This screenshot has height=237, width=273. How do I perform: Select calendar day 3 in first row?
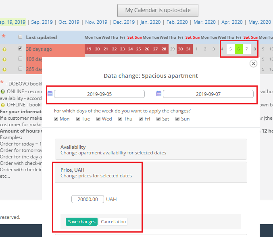(213, 49)
